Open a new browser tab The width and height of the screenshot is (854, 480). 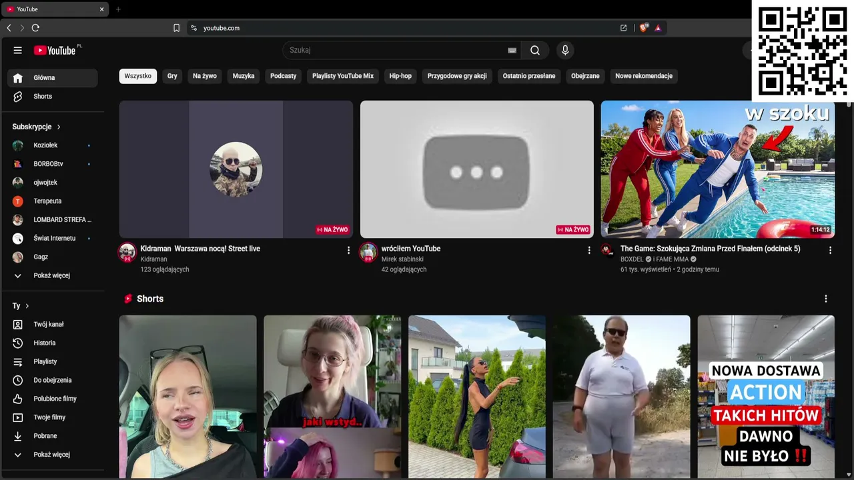(118, 9)
